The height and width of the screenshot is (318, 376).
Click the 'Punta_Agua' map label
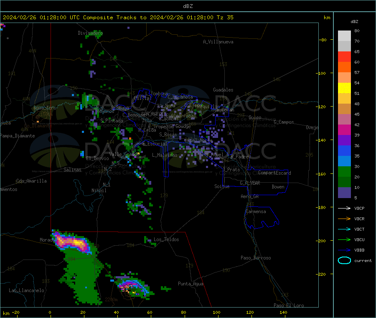191,284
